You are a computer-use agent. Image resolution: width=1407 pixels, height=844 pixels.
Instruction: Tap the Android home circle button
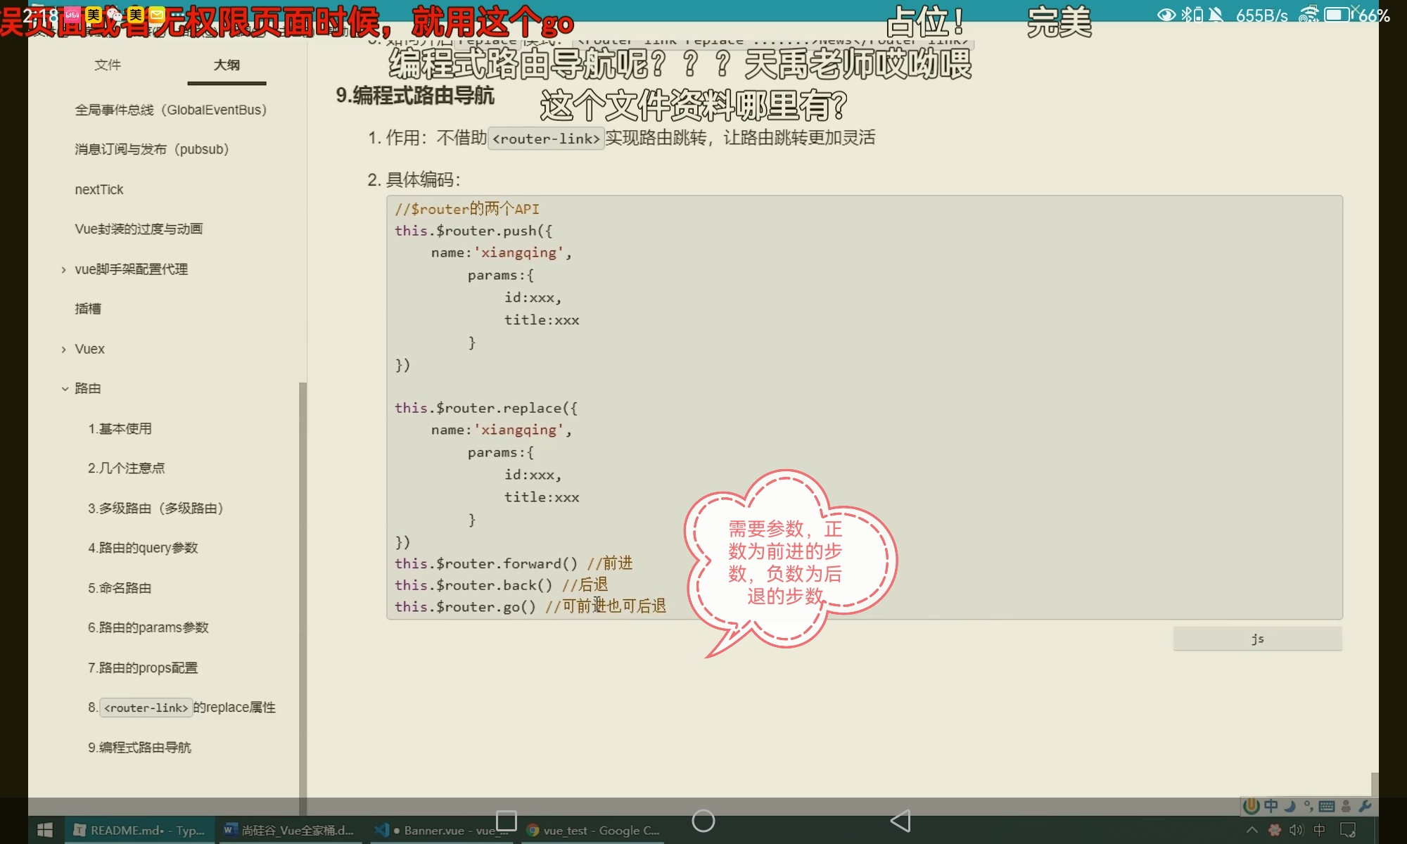pos(703,821)
